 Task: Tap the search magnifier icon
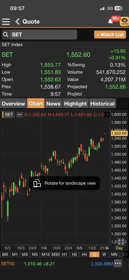point(6,34)
